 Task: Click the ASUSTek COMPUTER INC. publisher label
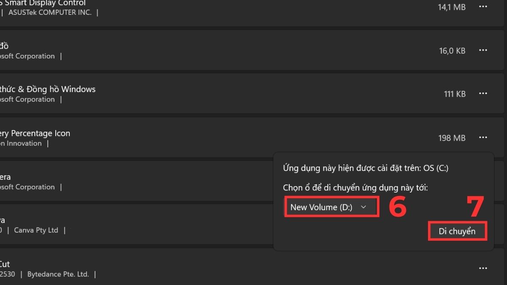pyautogui.click(x=52, y=12)
